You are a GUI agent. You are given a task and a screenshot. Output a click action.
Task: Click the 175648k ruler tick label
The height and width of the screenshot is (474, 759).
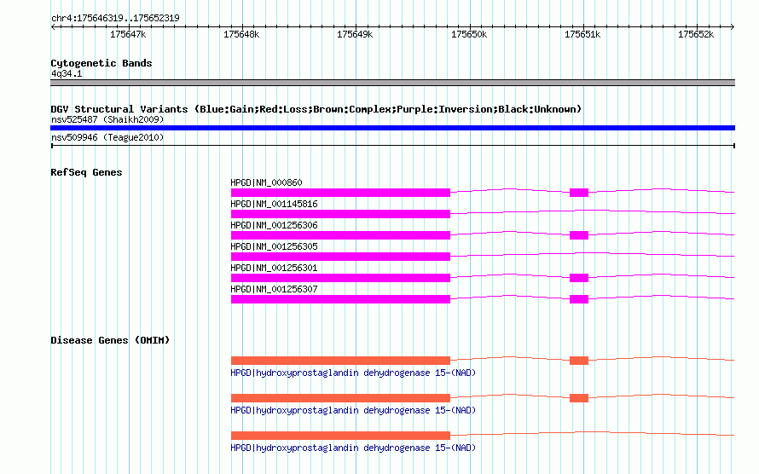pos(241,34)
